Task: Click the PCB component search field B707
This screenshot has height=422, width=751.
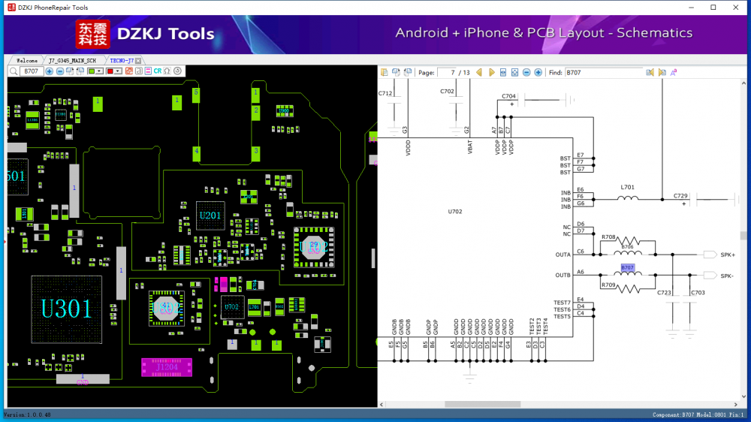Action: (x=32, y=71)
